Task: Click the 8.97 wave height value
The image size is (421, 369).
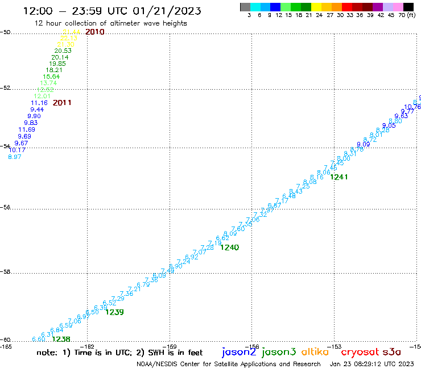Action: (15, 157)
